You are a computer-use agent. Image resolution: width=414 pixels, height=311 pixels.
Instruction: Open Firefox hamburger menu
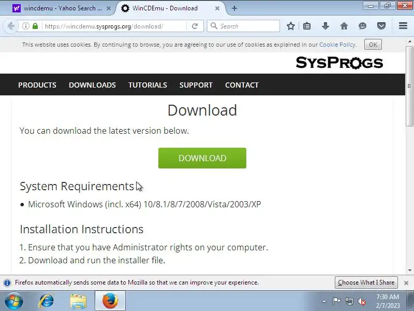403,26
